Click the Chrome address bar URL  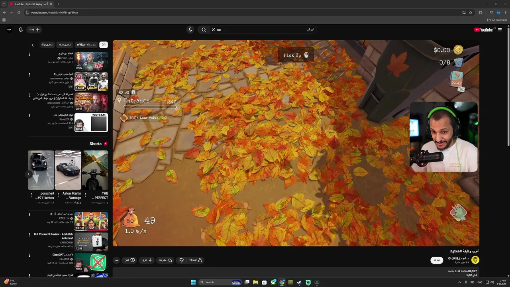[55, 12]
